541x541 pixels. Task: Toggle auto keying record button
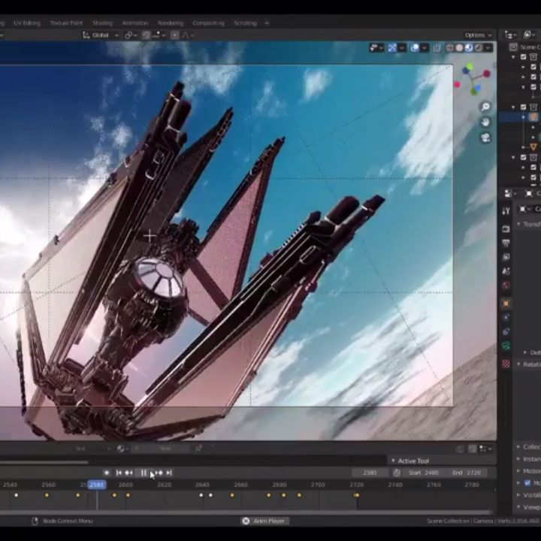[x=107, y=473]
